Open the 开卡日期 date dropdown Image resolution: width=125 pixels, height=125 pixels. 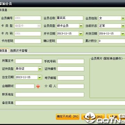coord(81,34)
